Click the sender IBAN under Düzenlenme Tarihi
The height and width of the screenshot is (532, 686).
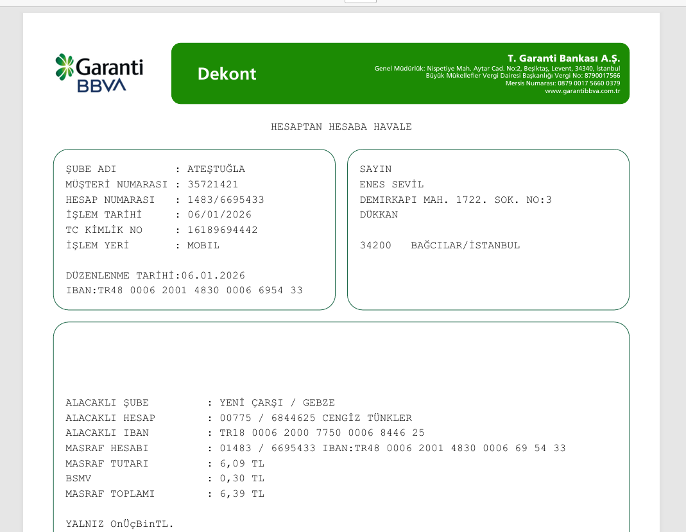coord(184,291)
